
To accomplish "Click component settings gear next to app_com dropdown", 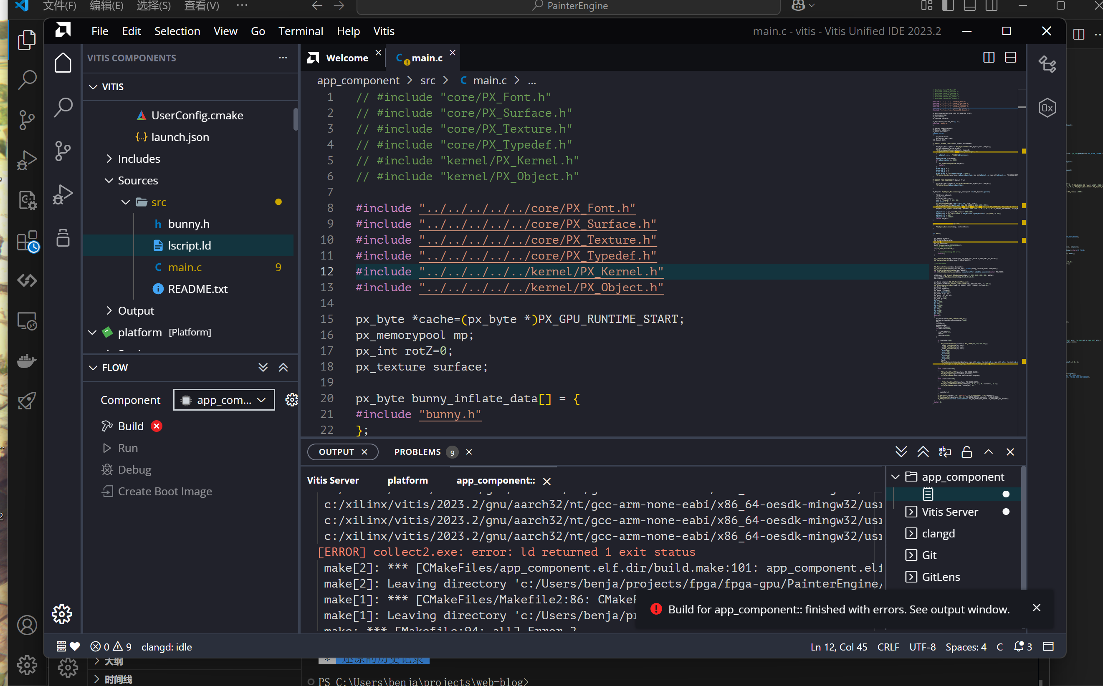I will 291,400.
